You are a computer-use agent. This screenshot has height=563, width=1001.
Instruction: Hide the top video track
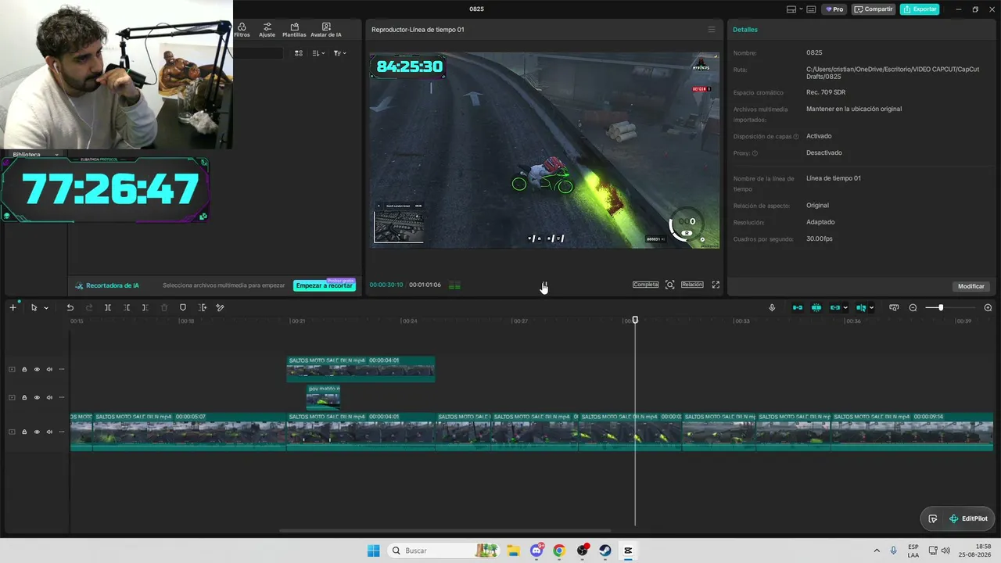point(37,369)
